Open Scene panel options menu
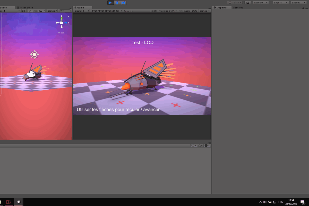The height and width of the screenshot is (206, 309). click(x=70, y=8)
